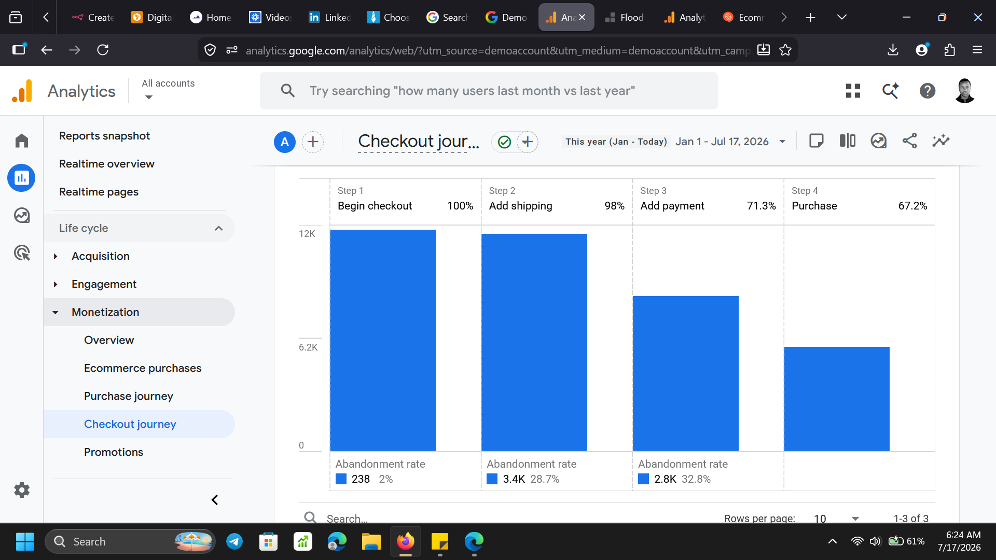Open the date range dropdown arrow

pyautogui.click(x=782, y=142)
